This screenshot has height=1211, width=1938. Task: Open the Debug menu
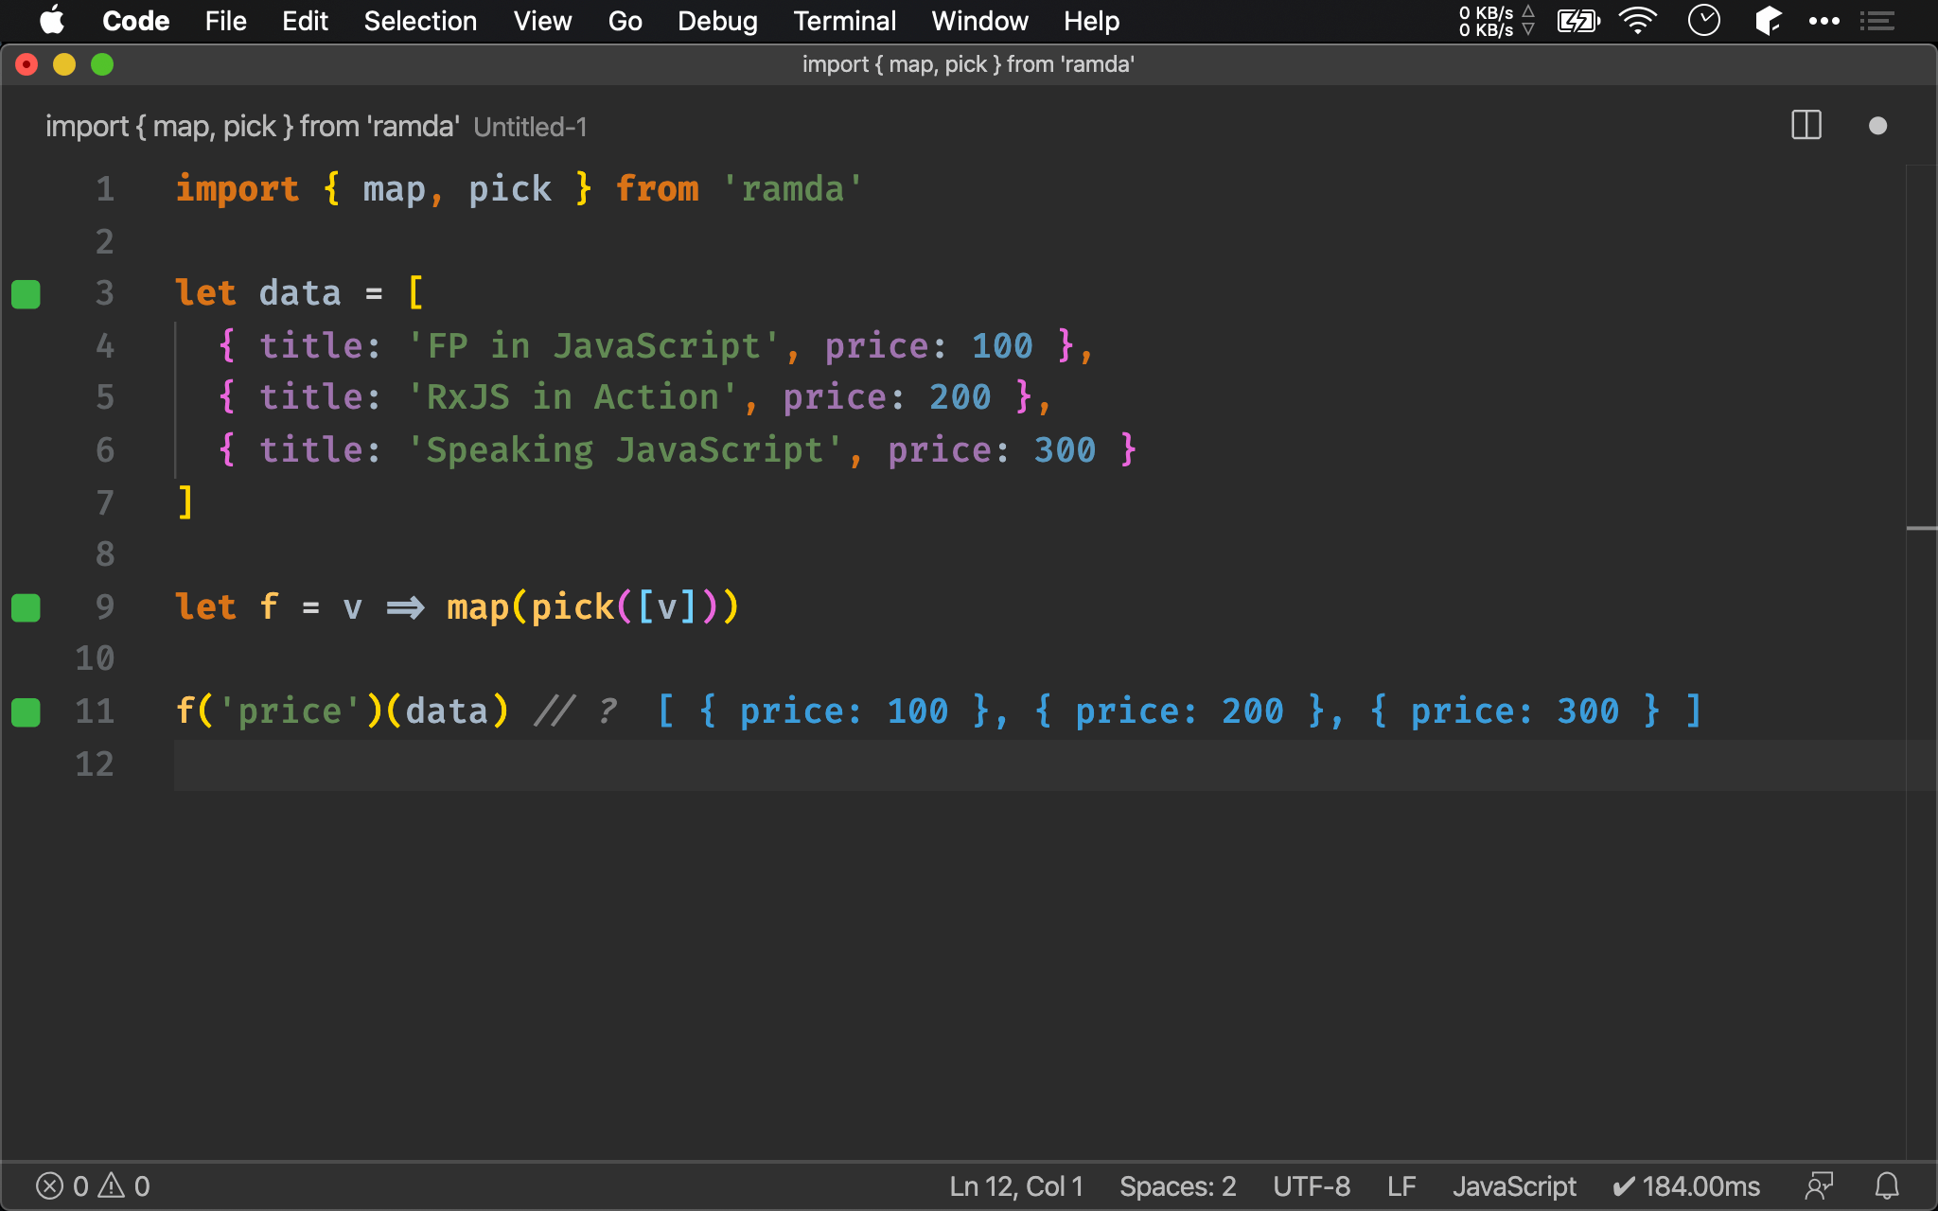[717, 21]
